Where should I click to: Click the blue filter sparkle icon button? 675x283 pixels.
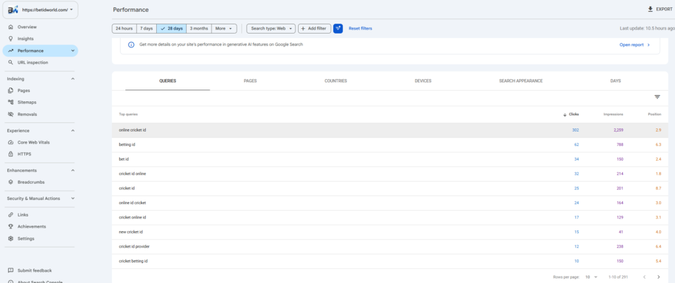coord(338,28)
